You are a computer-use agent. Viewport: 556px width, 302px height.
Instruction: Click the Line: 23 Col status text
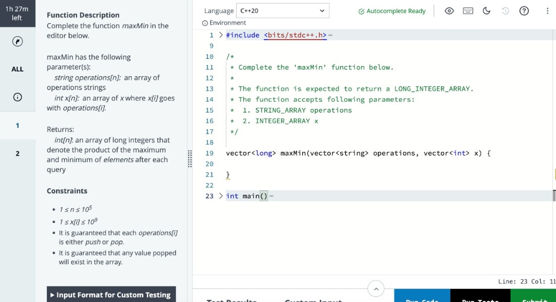point(527,281)
